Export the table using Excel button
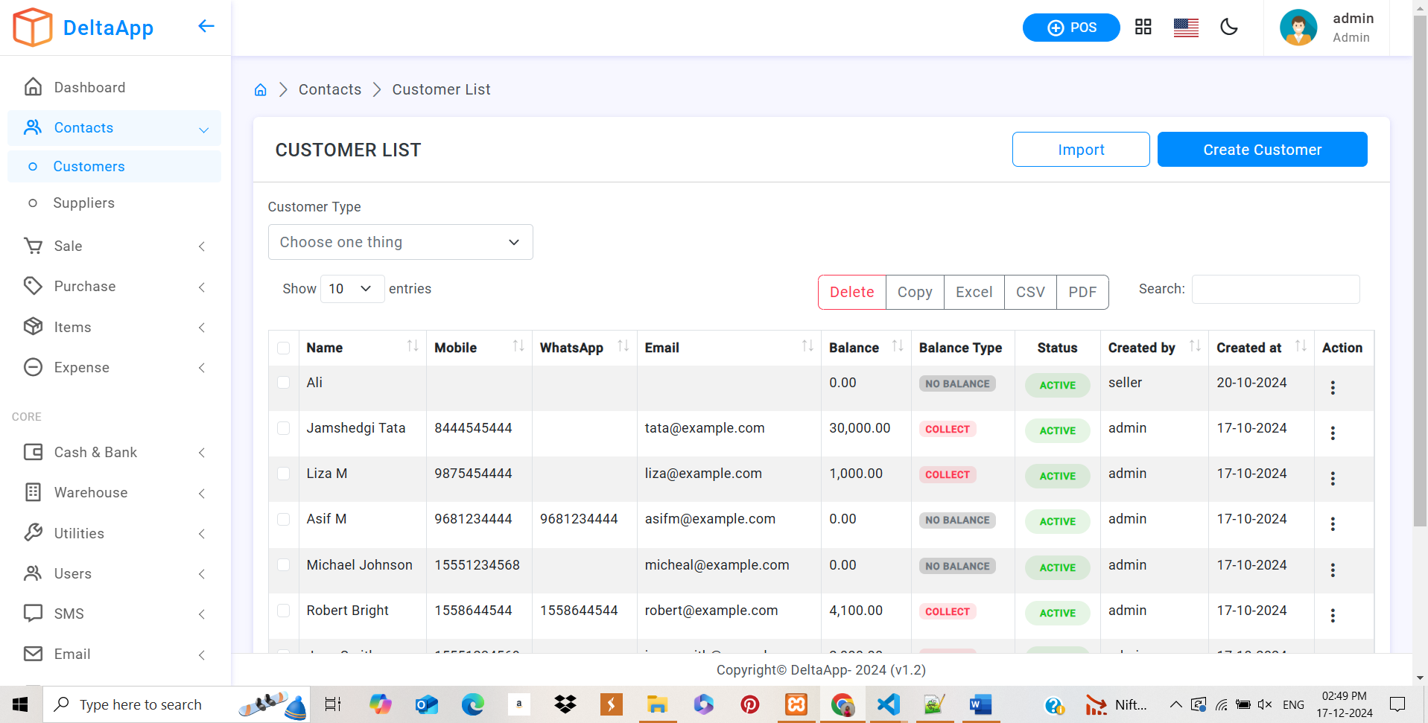Image resolution: width=1428 pixels, height=723 pixels. point(974,292)
